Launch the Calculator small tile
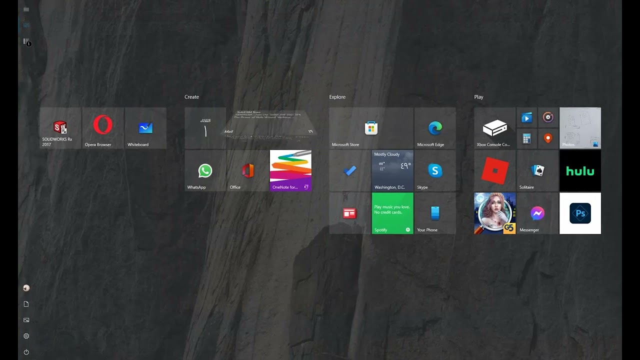 (527, 138)
